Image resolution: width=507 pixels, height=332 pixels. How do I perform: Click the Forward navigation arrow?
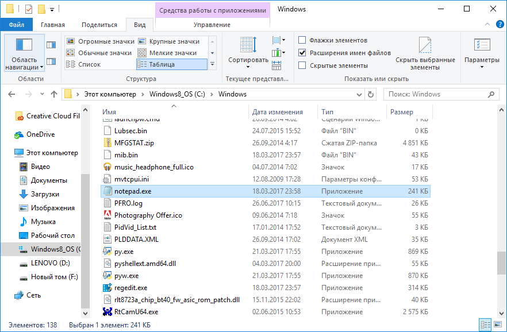(29, 94)
